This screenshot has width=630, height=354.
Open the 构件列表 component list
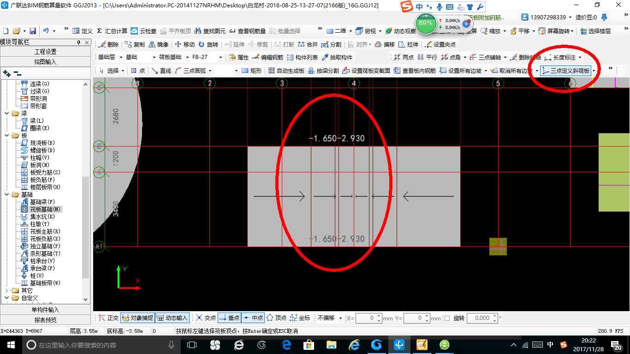click(302, 58)
